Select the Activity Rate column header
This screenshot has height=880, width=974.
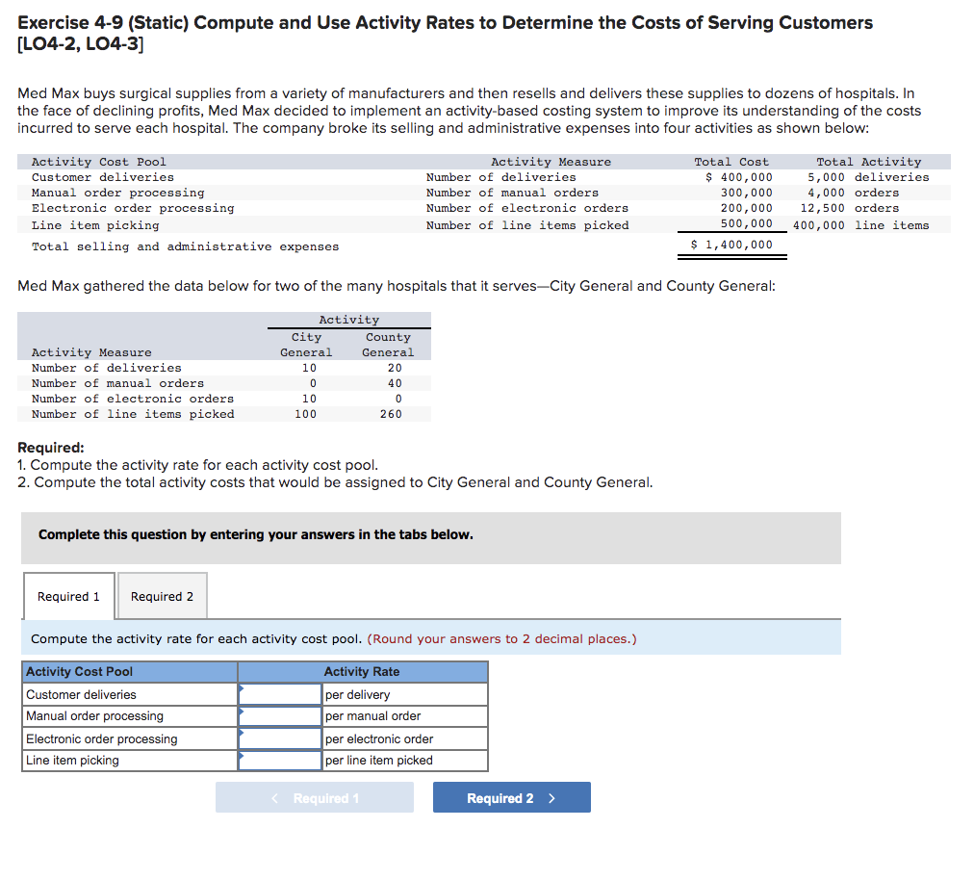pos(362,671)
